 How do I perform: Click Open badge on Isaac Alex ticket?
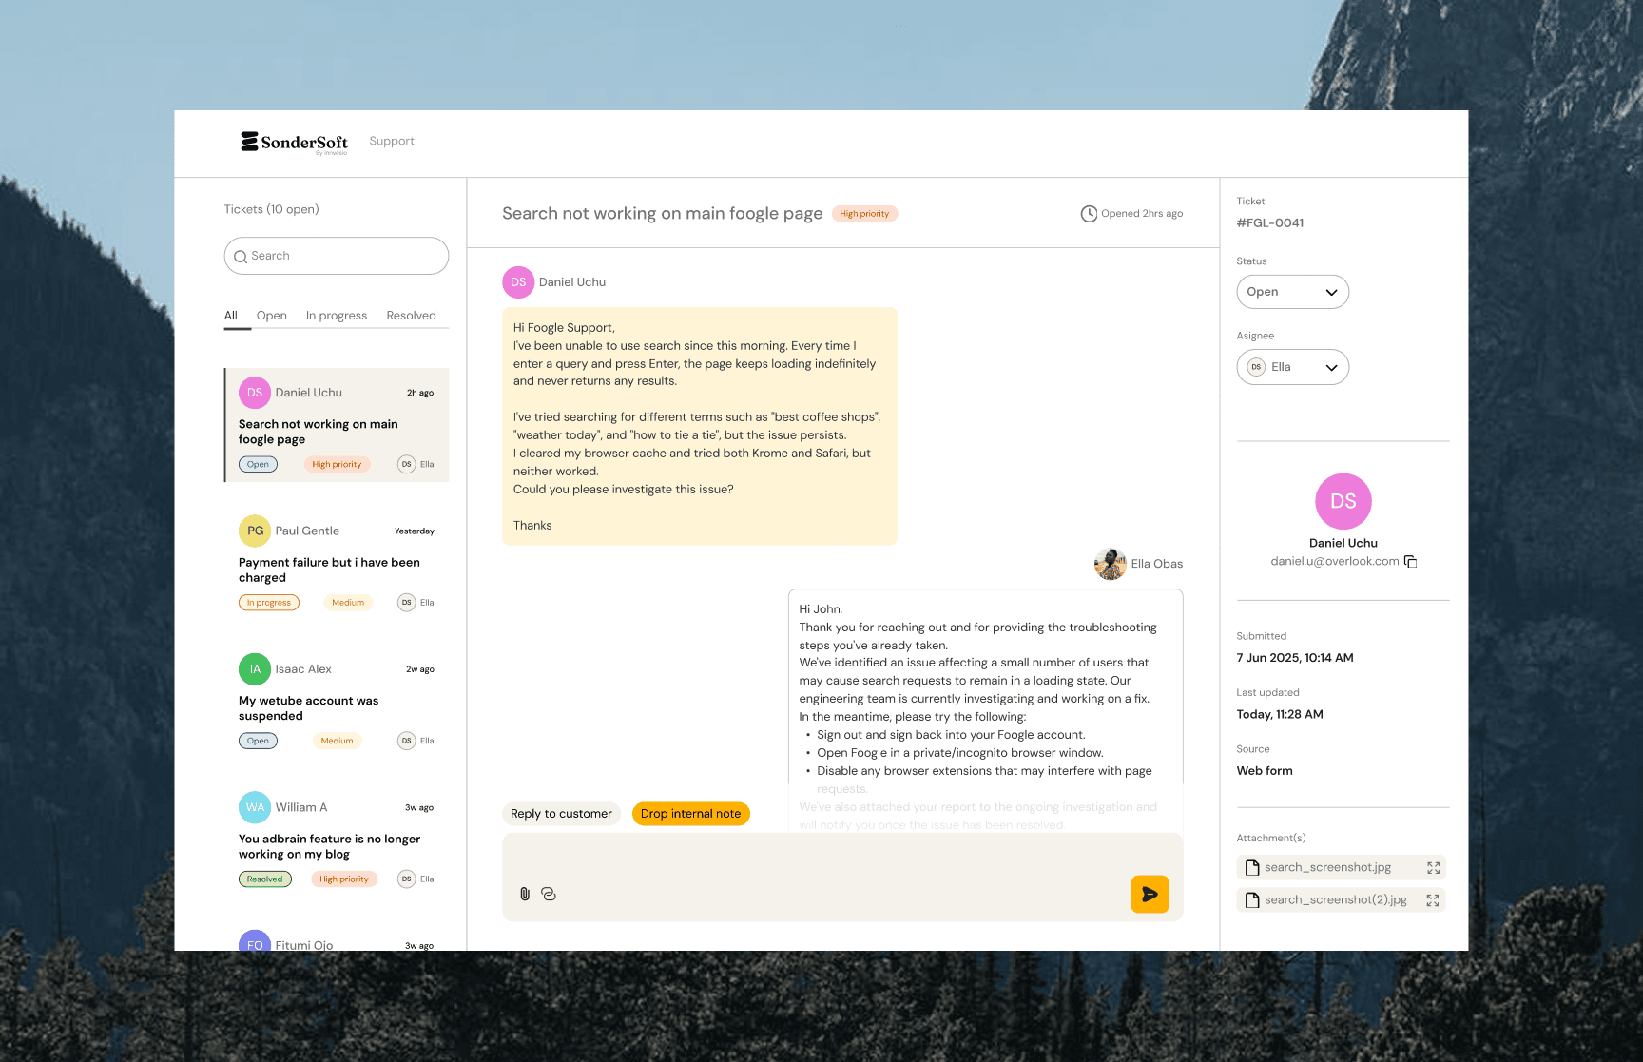coord(258,741)
